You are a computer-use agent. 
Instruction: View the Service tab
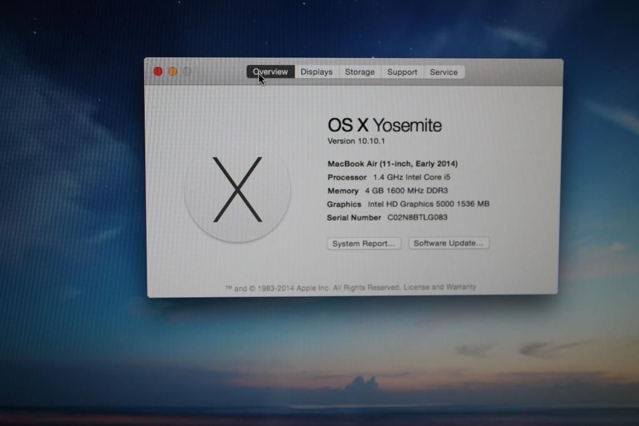coord(444,72)
